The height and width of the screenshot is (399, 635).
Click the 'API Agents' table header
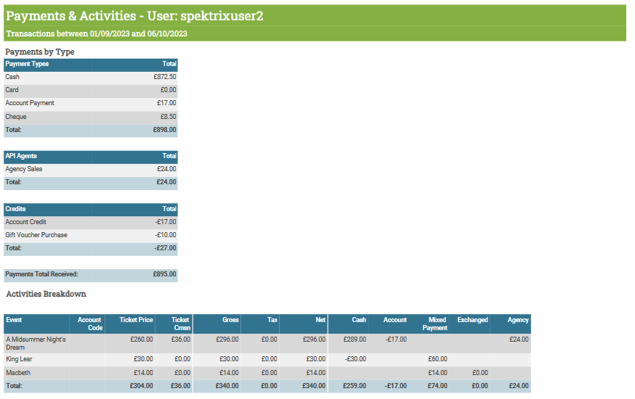click(21, 156)
